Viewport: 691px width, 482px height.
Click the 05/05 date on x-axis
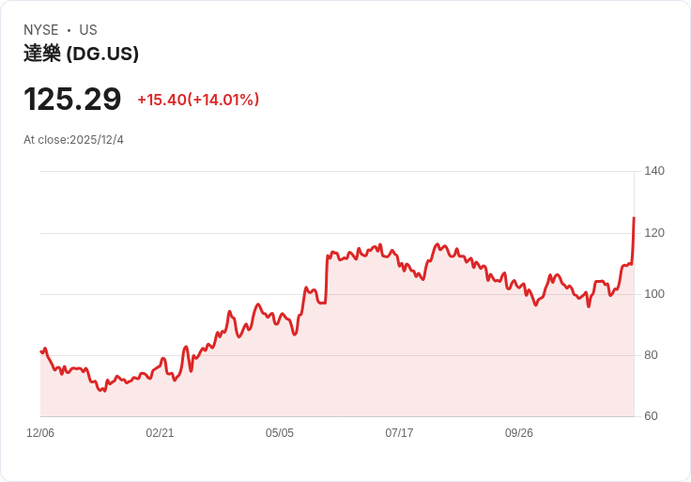[x=280, y=433]
